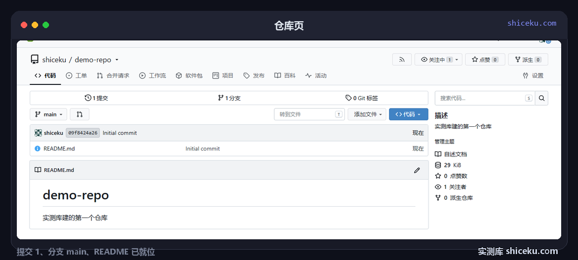
Task: Open the 活动 tab
Action: (x=316, y=76)
